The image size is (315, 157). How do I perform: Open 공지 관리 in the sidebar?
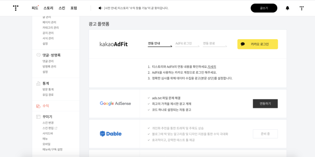pos(48,33)
